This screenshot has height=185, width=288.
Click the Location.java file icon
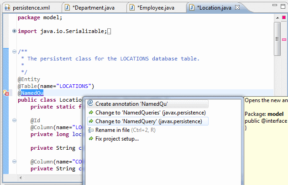[192, 7]
